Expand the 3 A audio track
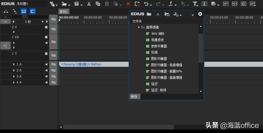The width and height of the screenshot is (263, 133). click(14, 76)
